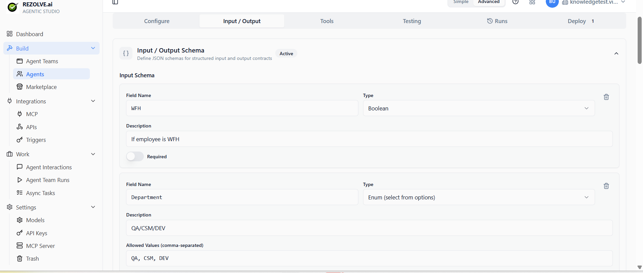
Task: Click the Models gear icon
Action: tap(20, 220)
